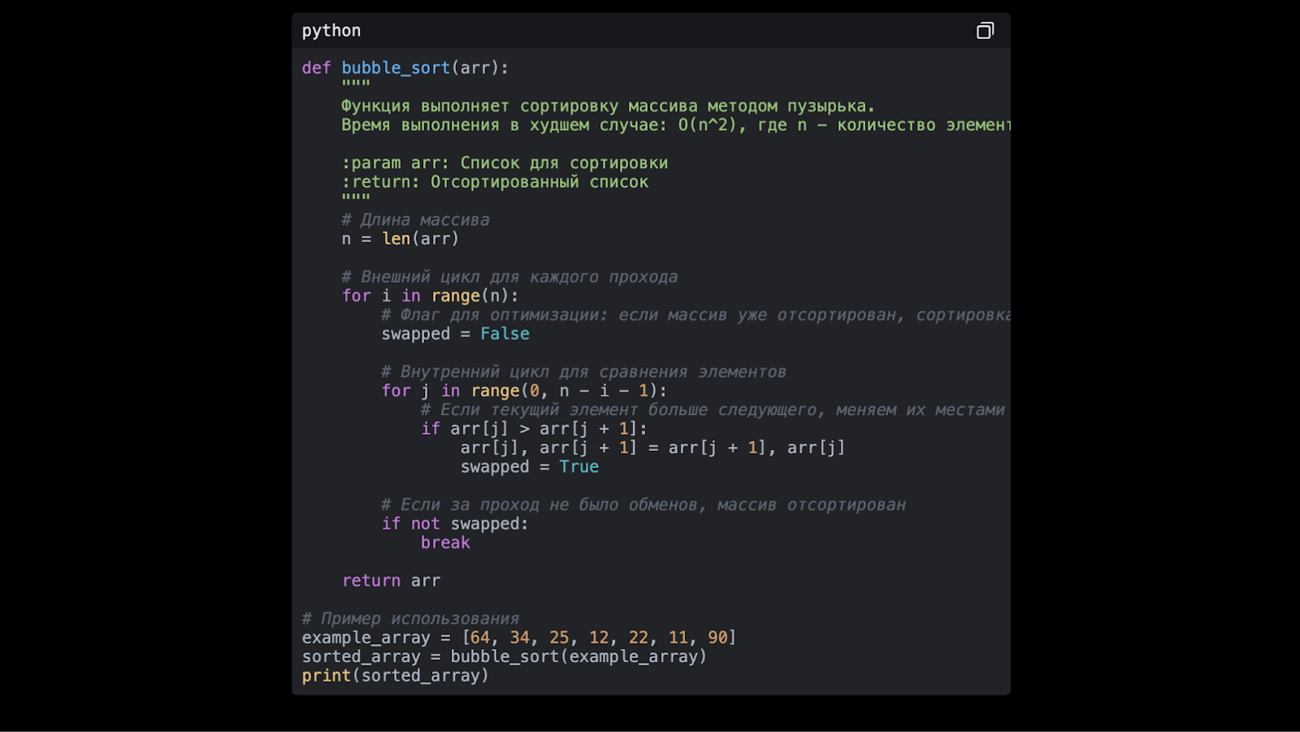Click the number 25 in example_array

point(559,638)
